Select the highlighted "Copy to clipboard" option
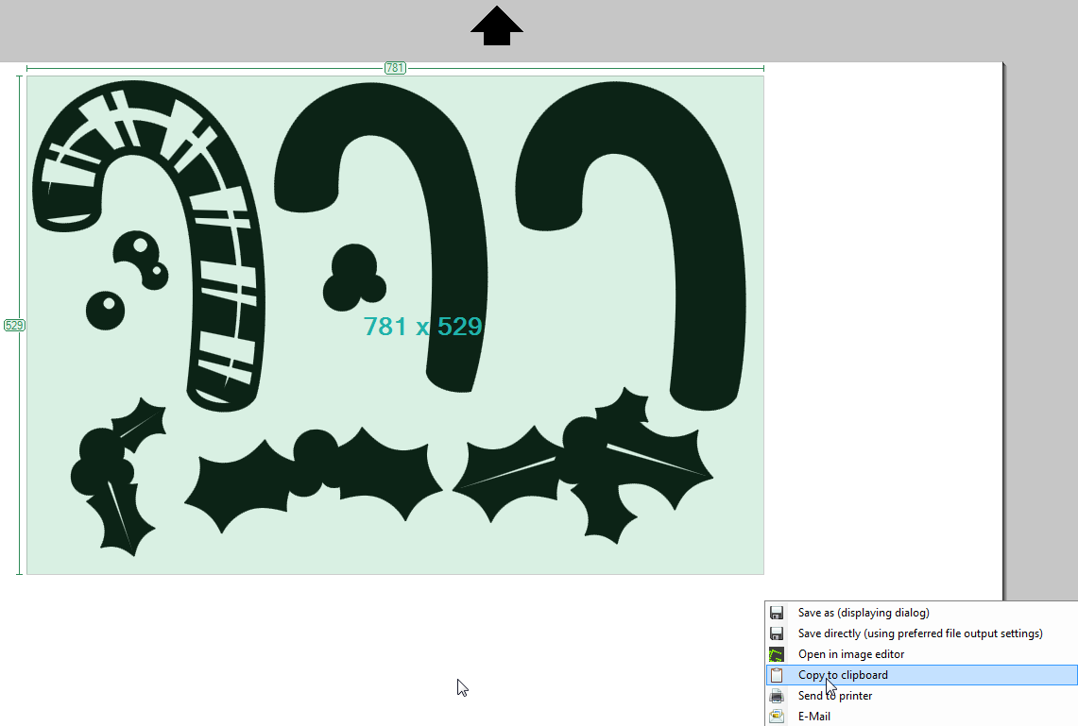The height and width of the screenshot is (726, 1078). pyautogui.click(x=843, y=674)
